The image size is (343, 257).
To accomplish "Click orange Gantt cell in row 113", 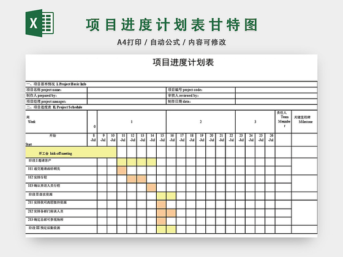I will 151,187.
